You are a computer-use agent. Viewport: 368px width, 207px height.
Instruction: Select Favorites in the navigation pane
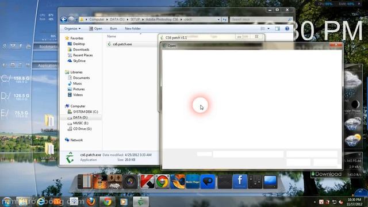pyautogui.click(x=76, y=39)
